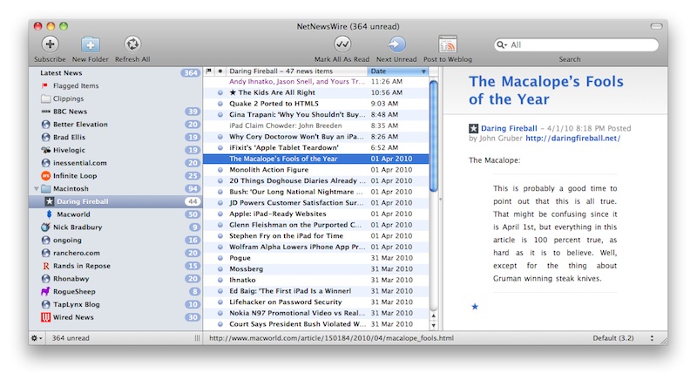The image size is (697, 373).
Task: Click the toolbar toggle pill button
Action: coord(657,26)
